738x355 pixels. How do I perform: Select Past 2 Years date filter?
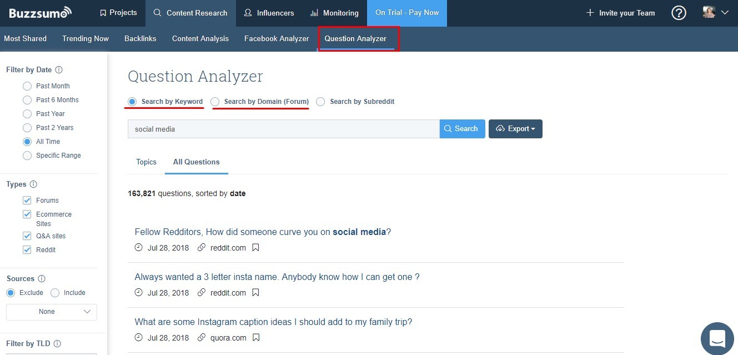click(27, 128)
